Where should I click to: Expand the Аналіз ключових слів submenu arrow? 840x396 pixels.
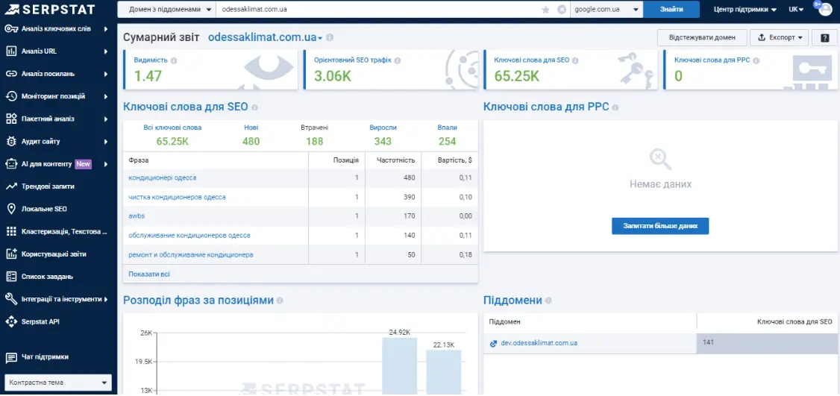coord(106,29)
